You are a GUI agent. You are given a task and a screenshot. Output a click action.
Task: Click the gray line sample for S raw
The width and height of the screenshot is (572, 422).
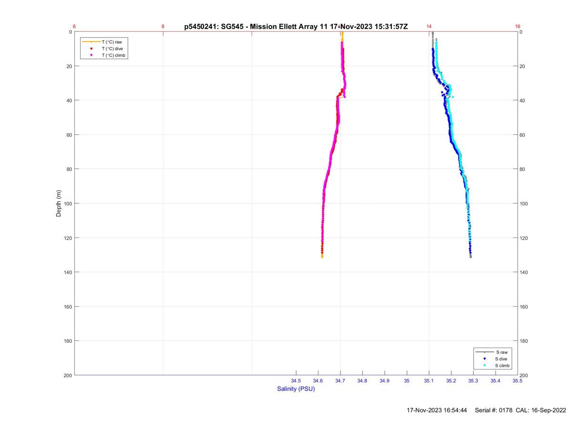click(x=485, y=352)
